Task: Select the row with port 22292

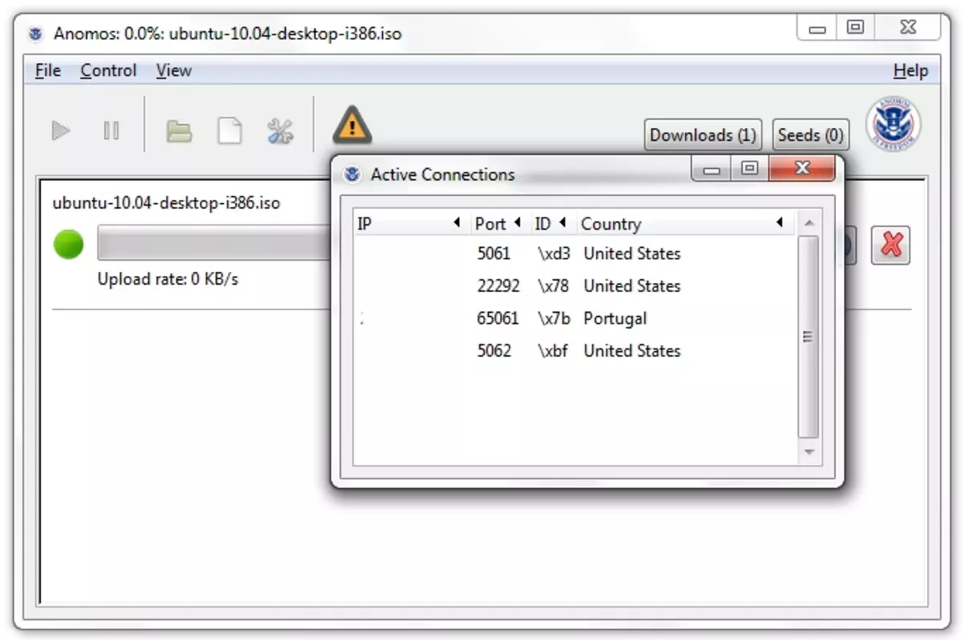Action: (575, 286)
